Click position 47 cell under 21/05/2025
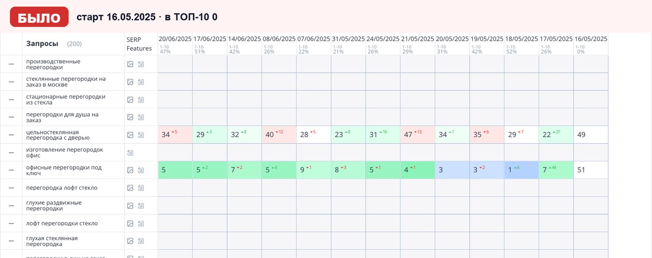Viewport: 652px width, 258px height. [417, 135]
